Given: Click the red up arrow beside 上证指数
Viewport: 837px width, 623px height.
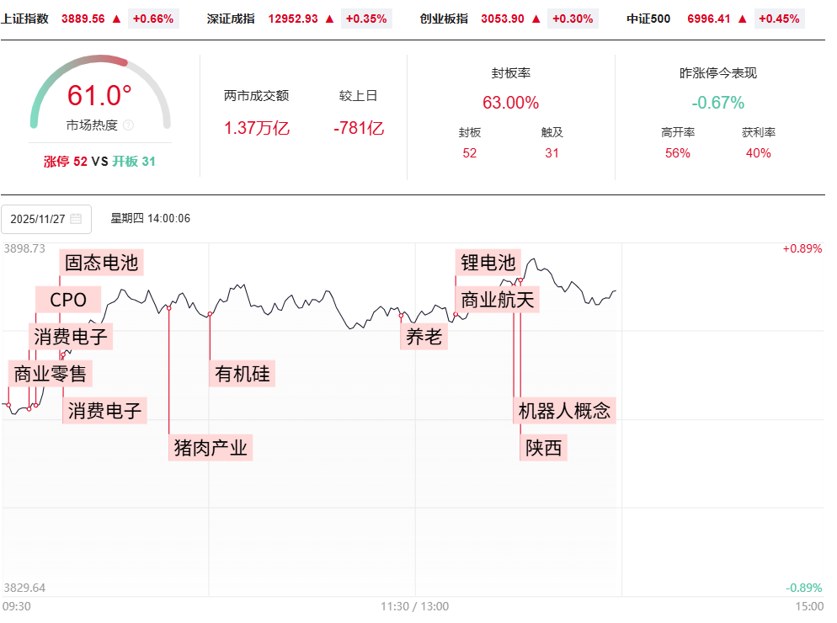Looking at the screenshot, I should (116, 19).
